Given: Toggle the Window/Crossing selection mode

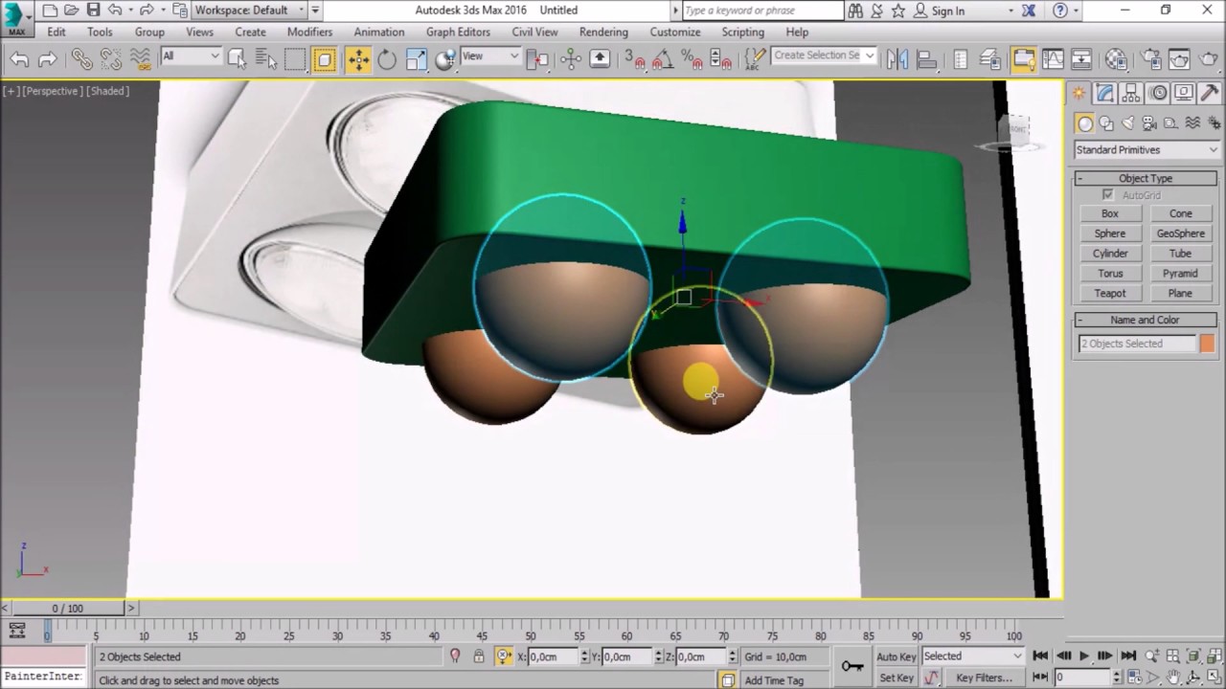Looking at the screenshot, I should [325, 59].
